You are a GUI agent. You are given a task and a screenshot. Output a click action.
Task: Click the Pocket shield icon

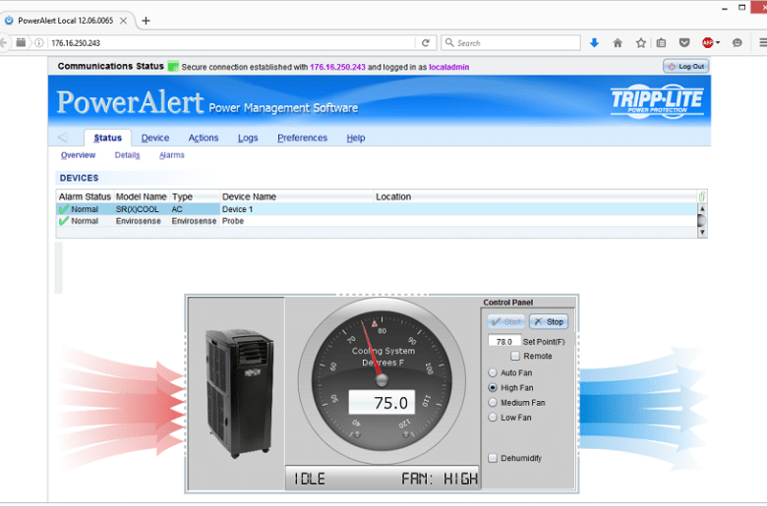click(x=684, y=43)
